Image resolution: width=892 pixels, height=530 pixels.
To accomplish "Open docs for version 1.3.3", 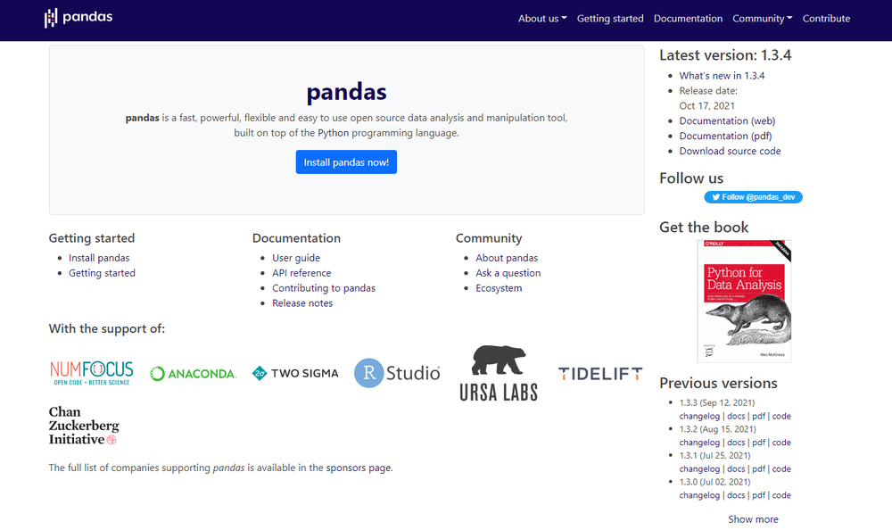I will click(736, 416).
